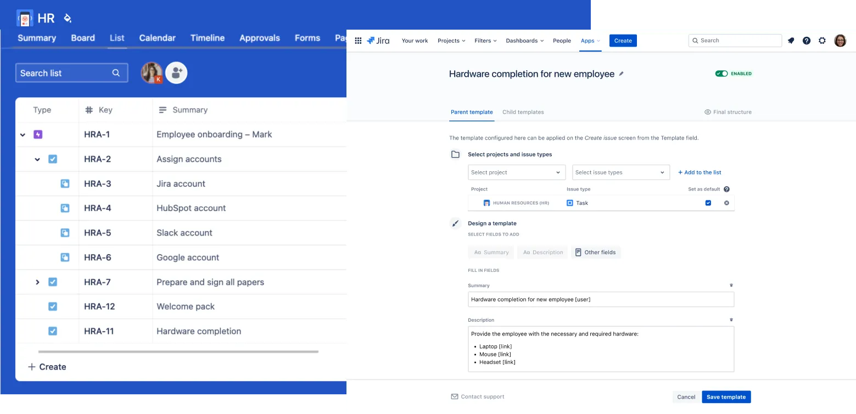Image resolution: width=856 pixels, height=414 pixels.
Task: Expand the HRA-7 row chevron
Action: click(x=37, y=282)
